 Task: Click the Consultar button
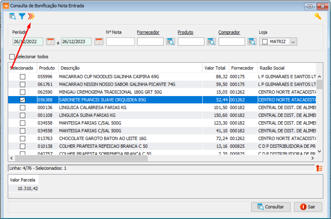(x=271, y=207)
